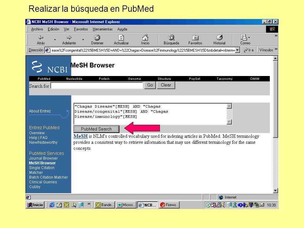This screenshot has width=304, height=228.
Task: Open the Ver menu
Action: 66,29
